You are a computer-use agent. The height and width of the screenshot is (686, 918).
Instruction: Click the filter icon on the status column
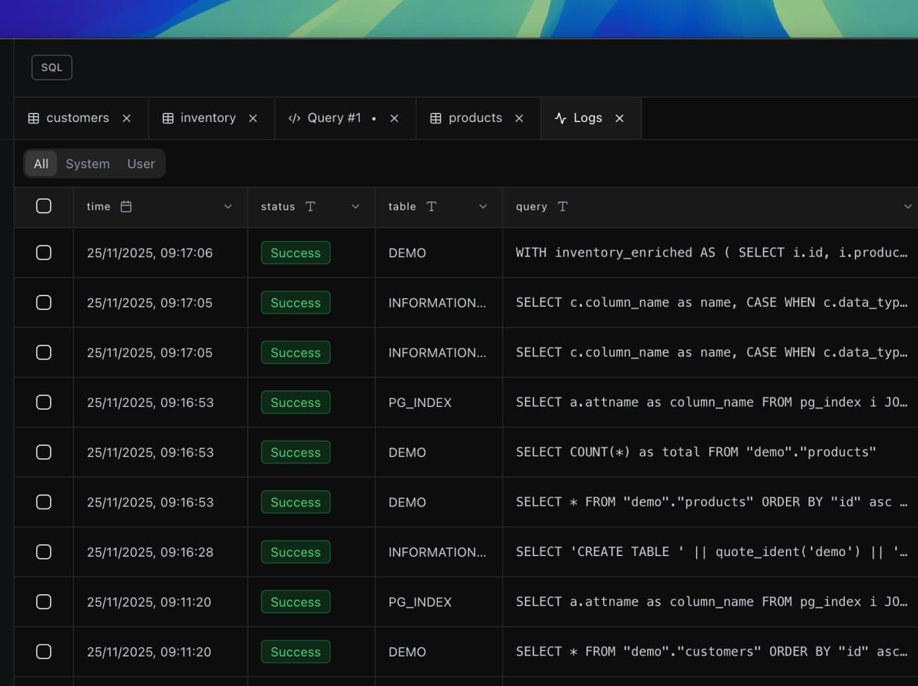click(x=310, y=206)
